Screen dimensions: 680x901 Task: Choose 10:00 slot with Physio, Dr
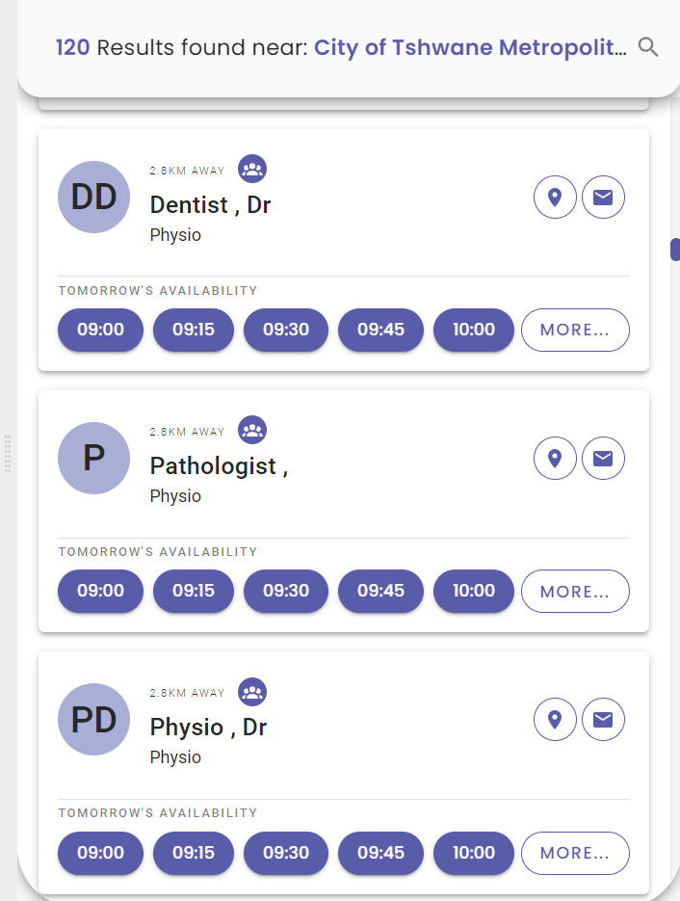[473, 853]
